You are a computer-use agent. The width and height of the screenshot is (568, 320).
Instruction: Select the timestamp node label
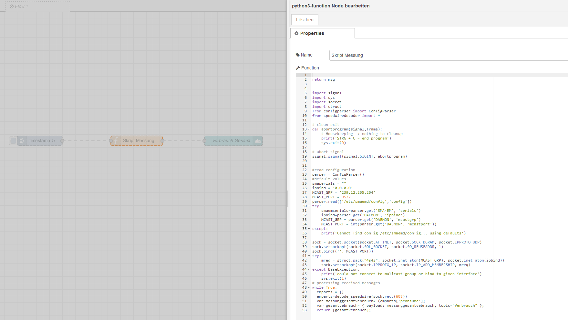39,141
